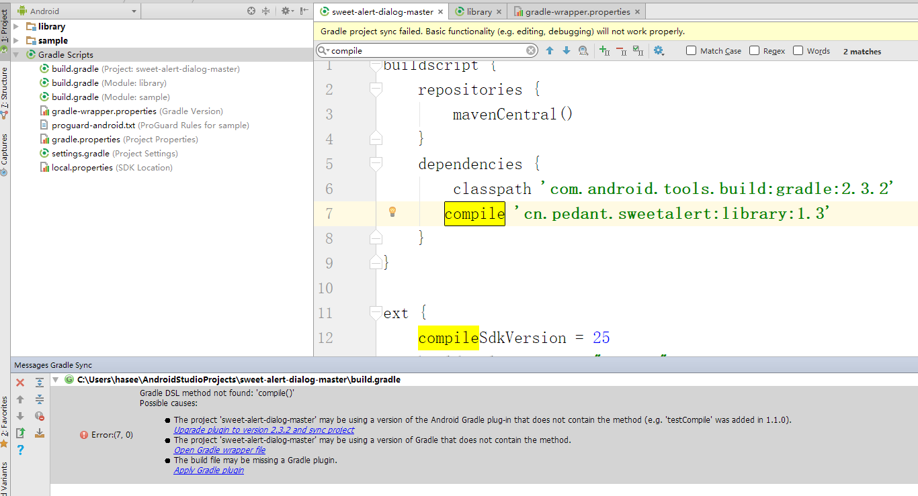Click Apply Gradle plugin link
Viewport: 918px width, 496px height.
tap(209, 470)
